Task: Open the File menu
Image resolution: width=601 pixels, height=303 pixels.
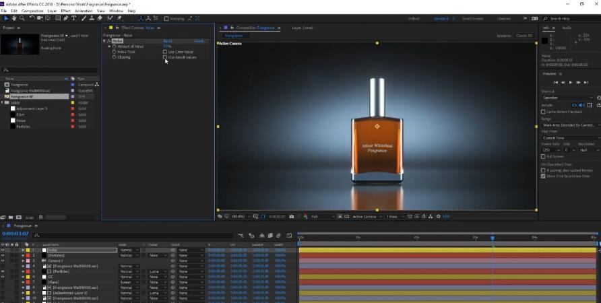Action: pyautogui.click(x=4, y=11)
